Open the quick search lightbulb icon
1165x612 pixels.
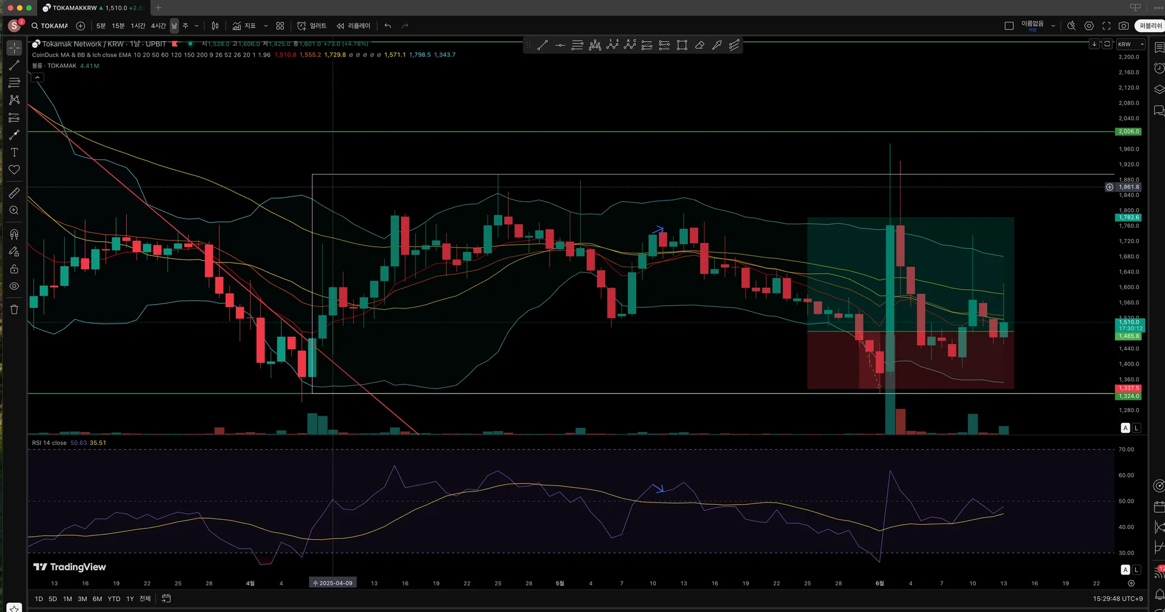tap(1072, 25)
